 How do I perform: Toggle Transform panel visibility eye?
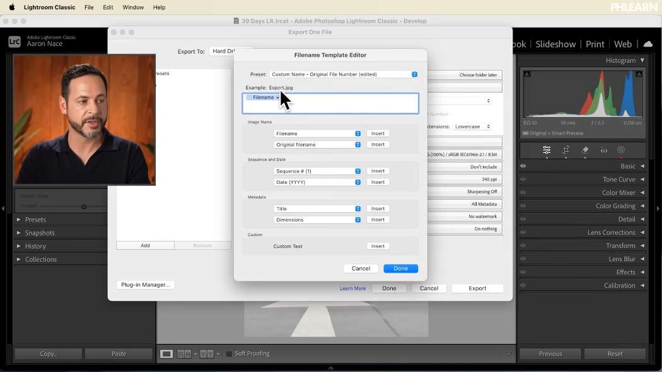coord(523,245)
